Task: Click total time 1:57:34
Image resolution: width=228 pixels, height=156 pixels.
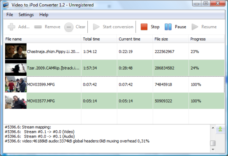Action: click(x=90, y=68)
